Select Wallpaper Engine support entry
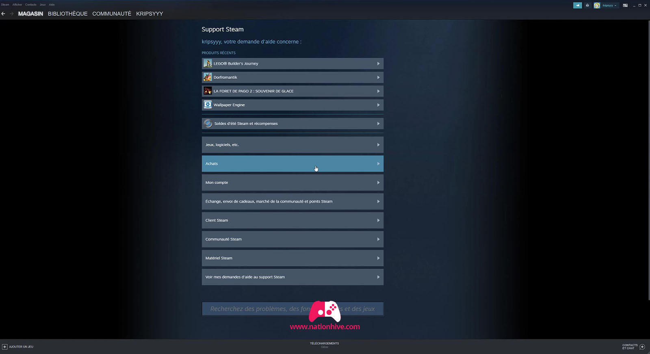The width and height of the screenshot is (650, 354). [292, 105]
